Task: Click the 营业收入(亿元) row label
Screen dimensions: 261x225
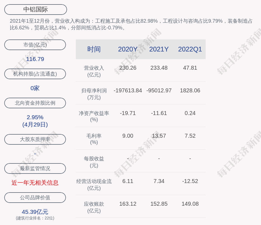Action: pos(94,71)
